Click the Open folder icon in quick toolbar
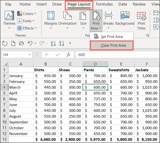 [x=21, y=43]
